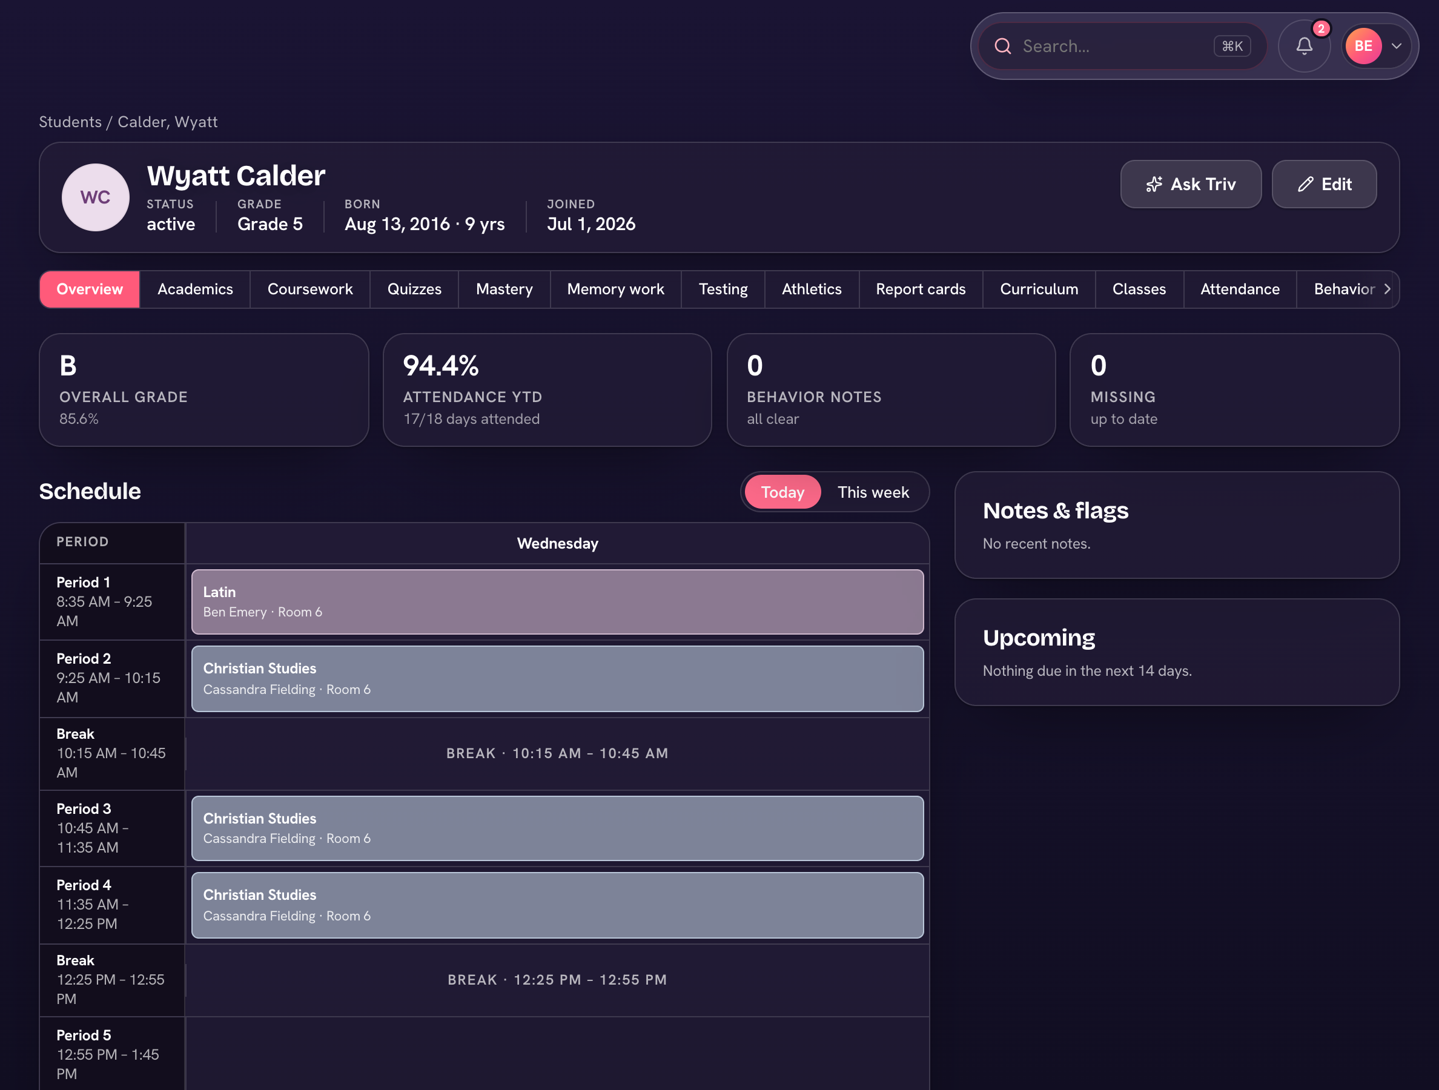Image resolution: width=1439 pixels, height=1090 pixels.
Task: Open the Report cards tab
Action: [921, 289]
